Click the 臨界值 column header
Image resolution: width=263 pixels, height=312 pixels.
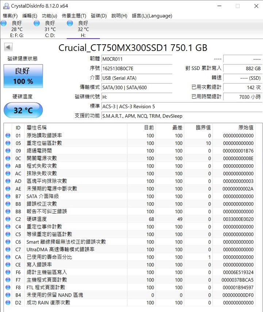pos(198,128)
